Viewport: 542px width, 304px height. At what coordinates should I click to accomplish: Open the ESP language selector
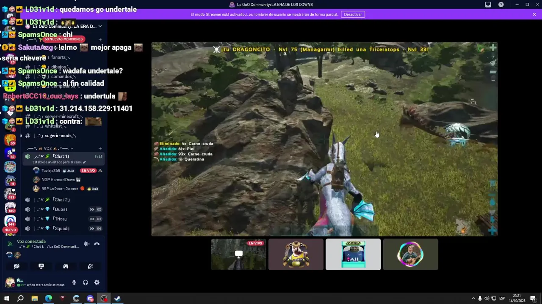[502, 299]
